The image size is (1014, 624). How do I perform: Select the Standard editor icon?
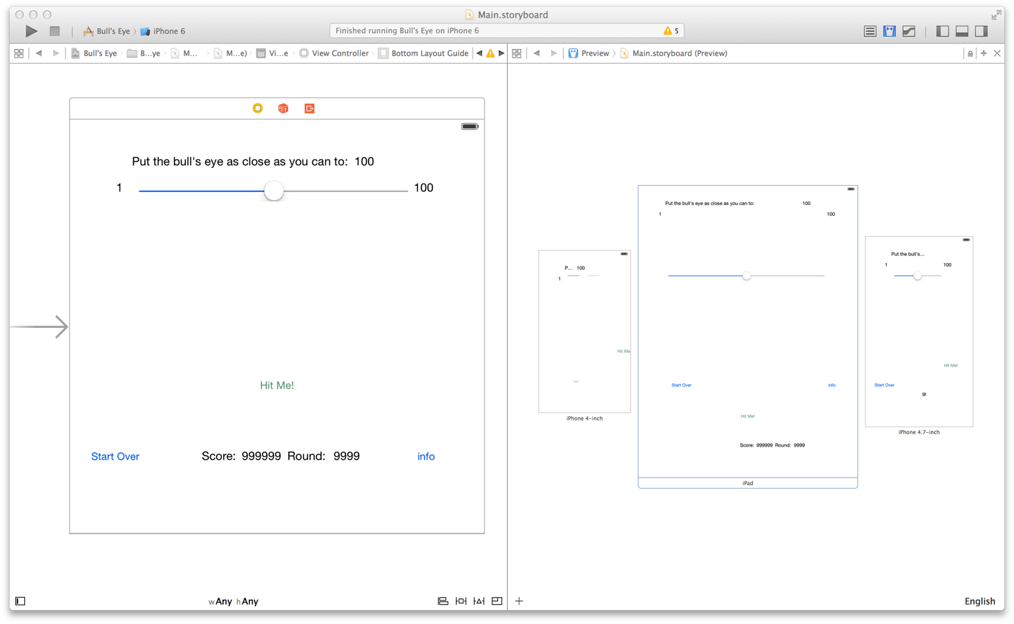pyautogui.click(x=870, y=31)
